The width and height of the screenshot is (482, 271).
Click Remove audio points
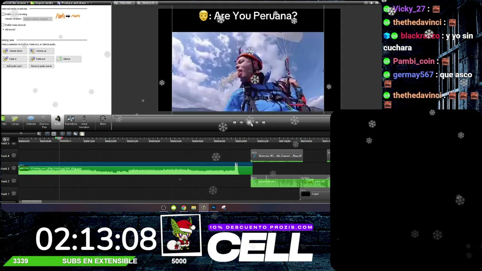click(41, 66)
